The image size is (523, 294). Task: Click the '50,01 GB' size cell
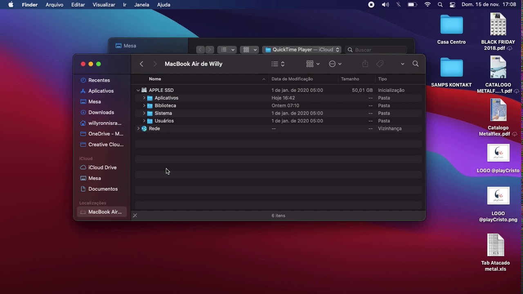[x=362, y=90]
